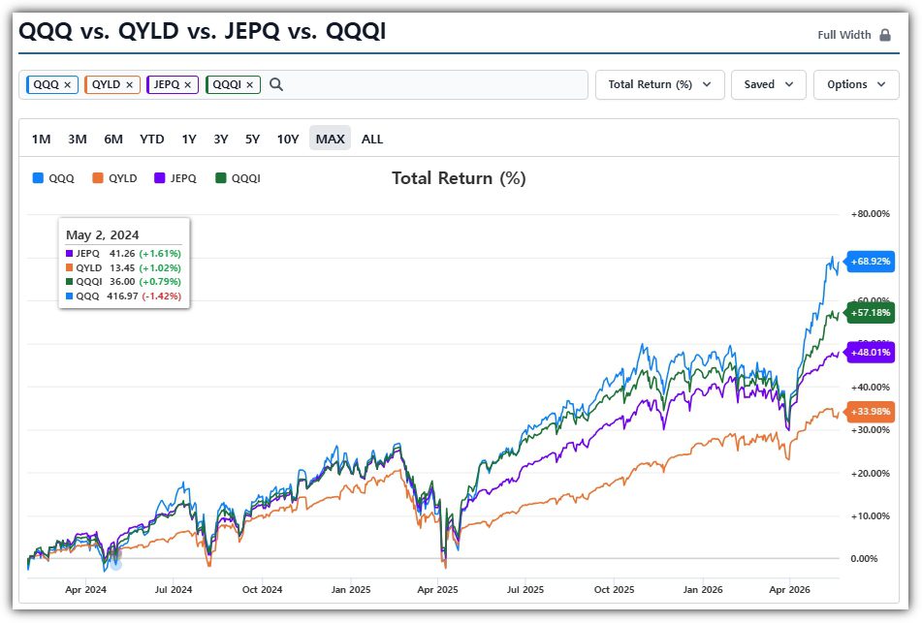The width and height of the screenshot is (922, 623).
Task: Select the YTD time range
Action: 151,139
